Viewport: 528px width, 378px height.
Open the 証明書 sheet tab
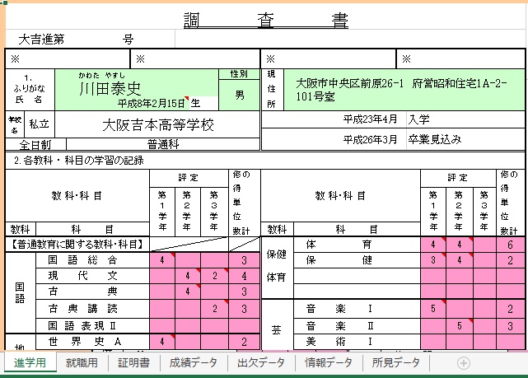tap(133, 363)
